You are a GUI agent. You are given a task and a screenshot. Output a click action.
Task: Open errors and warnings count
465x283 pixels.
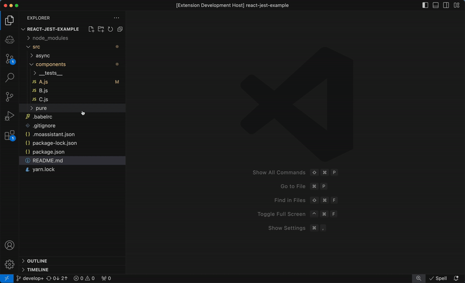[84, 278]
